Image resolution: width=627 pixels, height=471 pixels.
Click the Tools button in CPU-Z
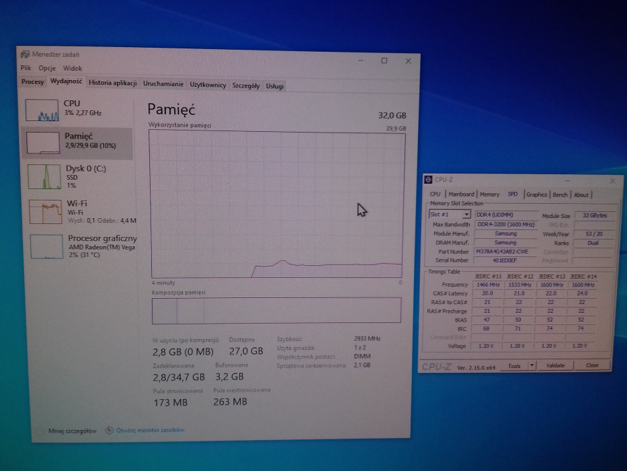click(514, 365)
